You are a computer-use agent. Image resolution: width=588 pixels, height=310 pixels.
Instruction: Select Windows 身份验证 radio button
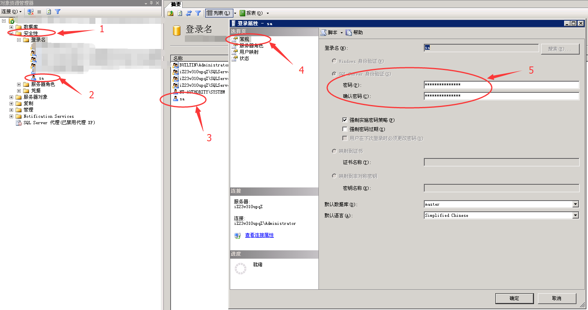click(x=334, y=61)
